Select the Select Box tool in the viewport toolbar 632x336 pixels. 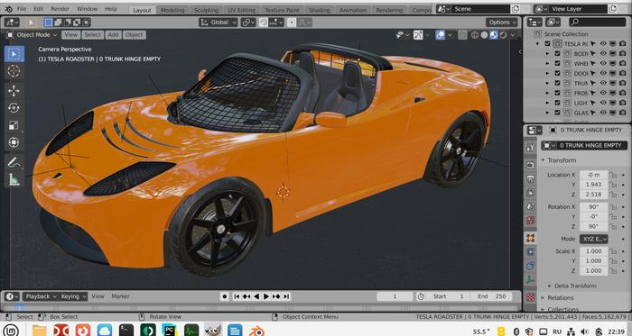pos(14,54)
